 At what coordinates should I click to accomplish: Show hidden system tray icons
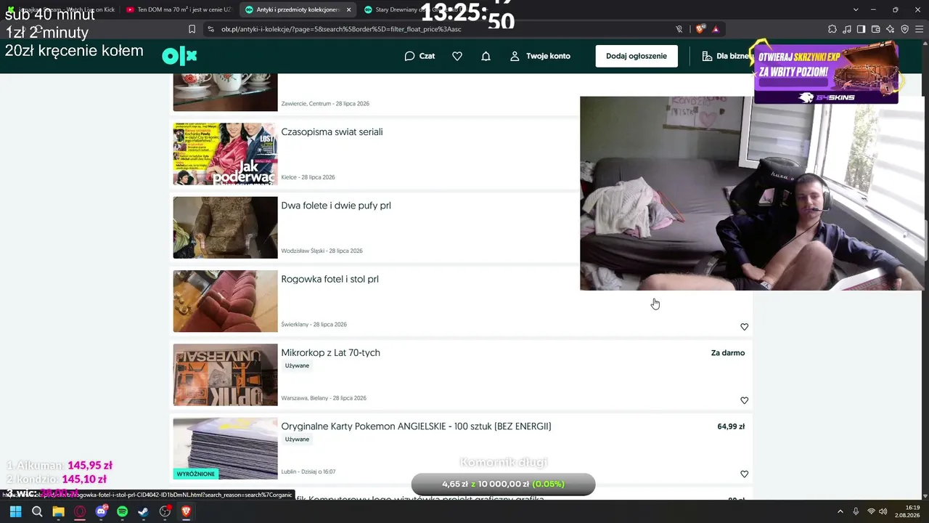(840, 511)
